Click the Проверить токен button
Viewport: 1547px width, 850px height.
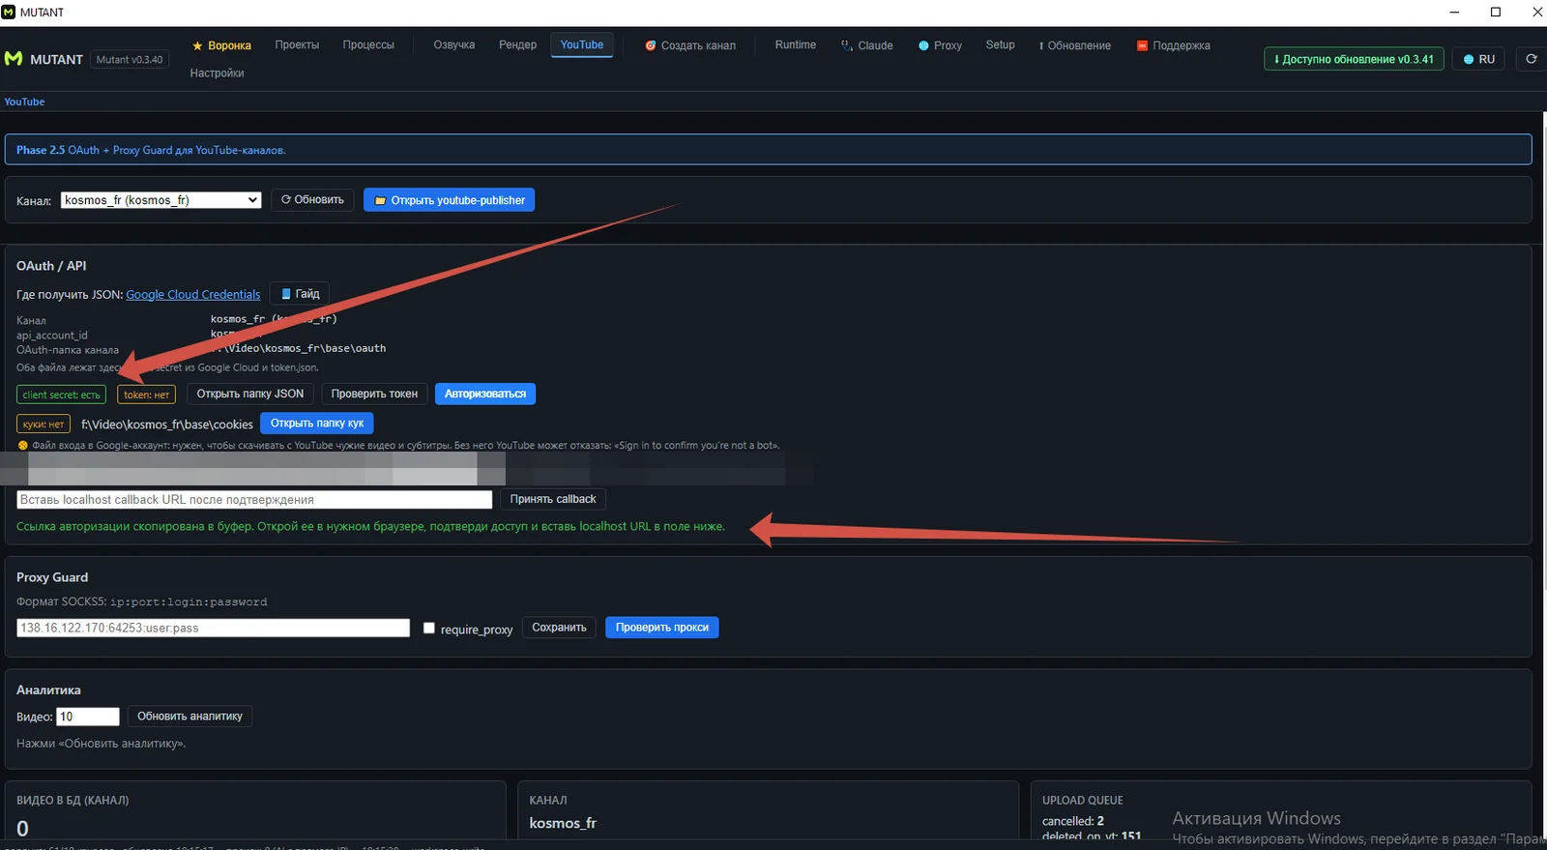[374, 395]
